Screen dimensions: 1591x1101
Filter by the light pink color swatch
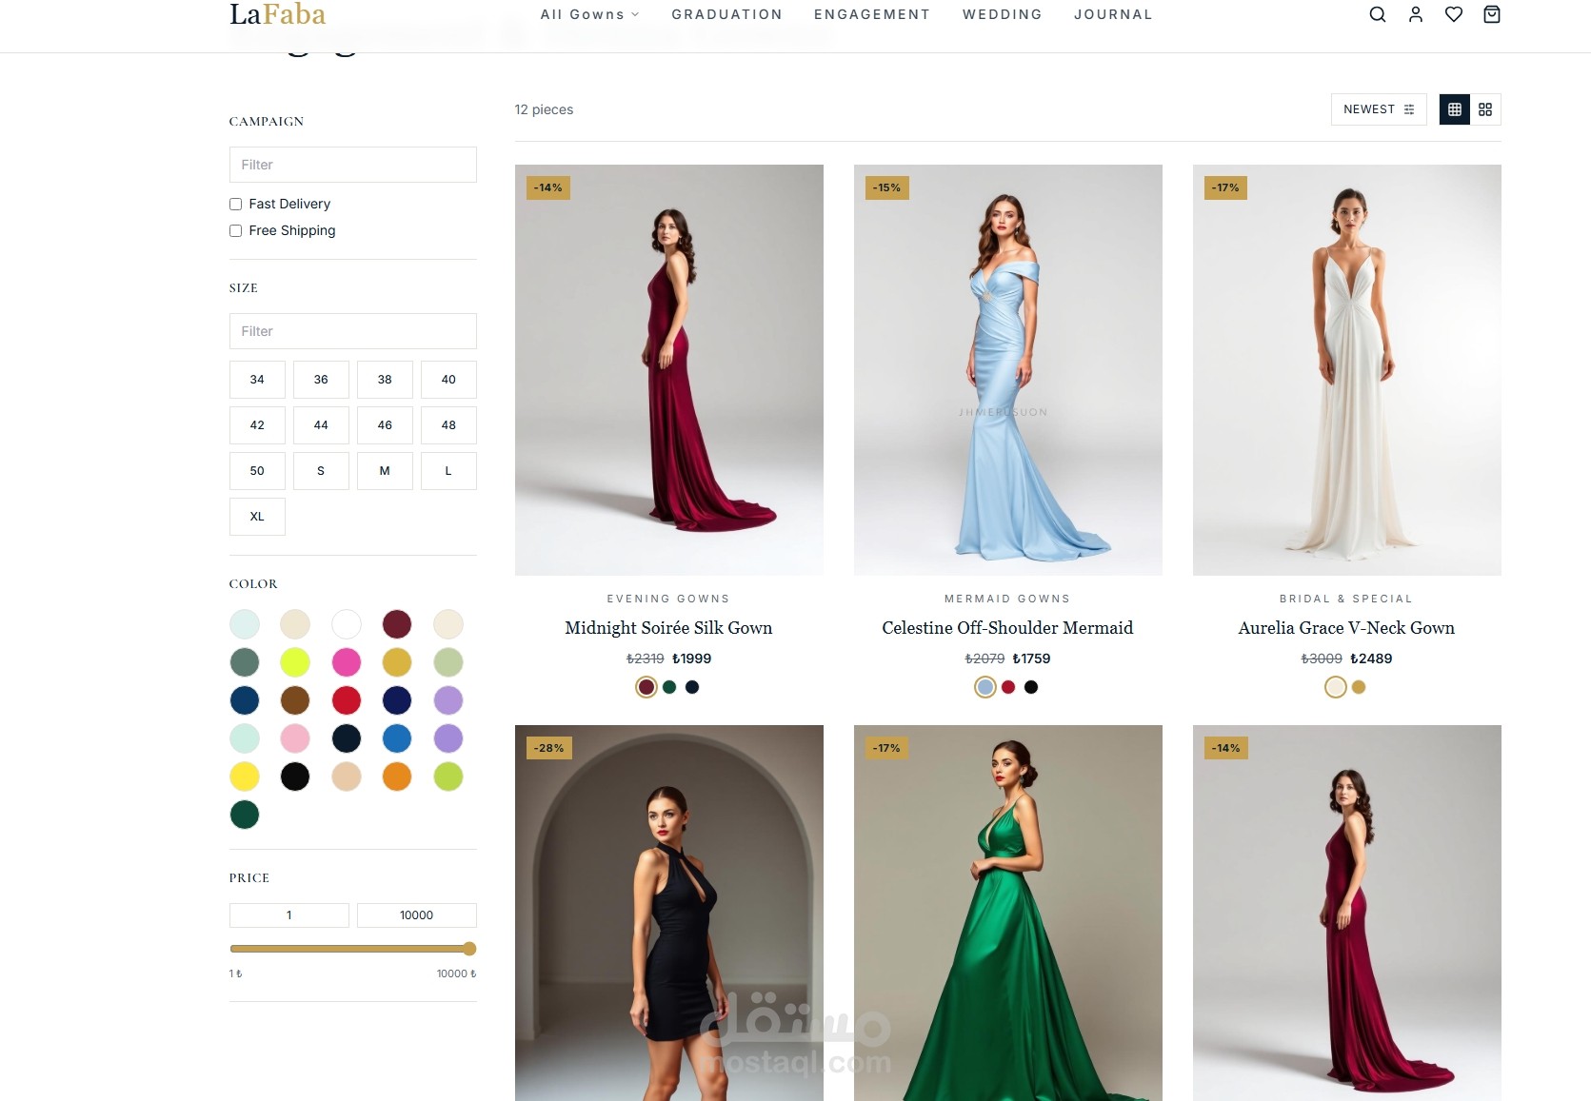point(295,738)
